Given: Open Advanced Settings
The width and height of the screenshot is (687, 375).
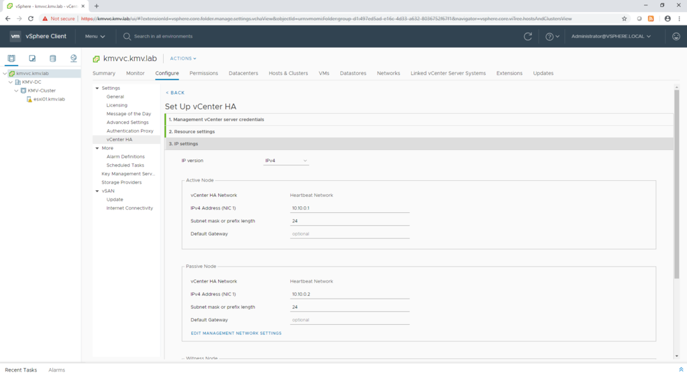Looking at the screenshot, I should click(x=127, y=123).
